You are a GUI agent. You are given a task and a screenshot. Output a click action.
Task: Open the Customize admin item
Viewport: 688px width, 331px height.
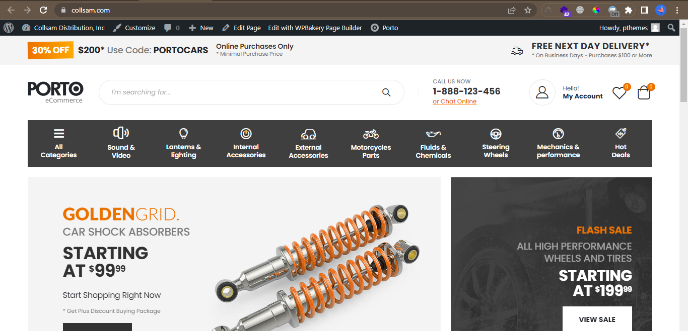134,28
